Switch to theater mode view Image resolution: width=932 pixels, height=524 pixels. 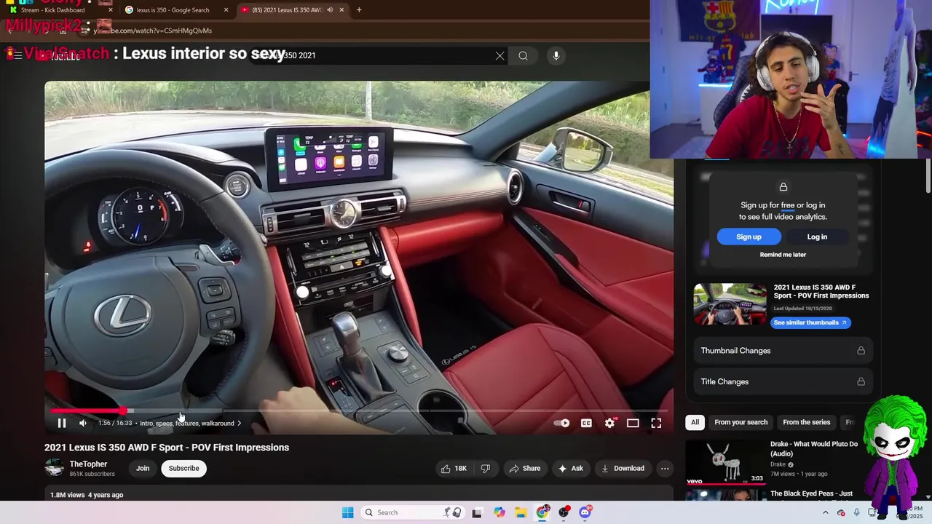pos(633,423)
